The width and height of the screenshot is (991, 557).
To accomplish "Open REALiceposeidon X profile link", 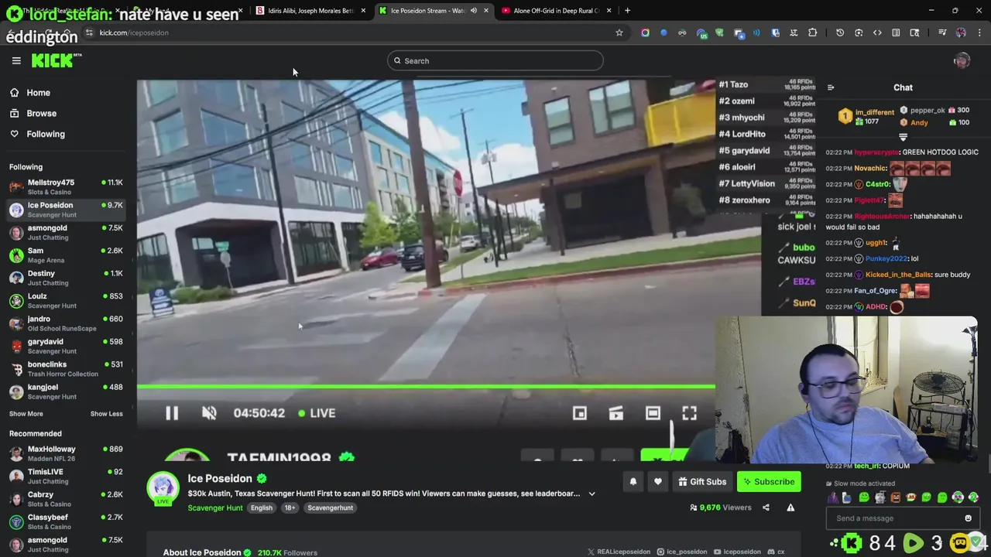I will [x=619, y=552].
